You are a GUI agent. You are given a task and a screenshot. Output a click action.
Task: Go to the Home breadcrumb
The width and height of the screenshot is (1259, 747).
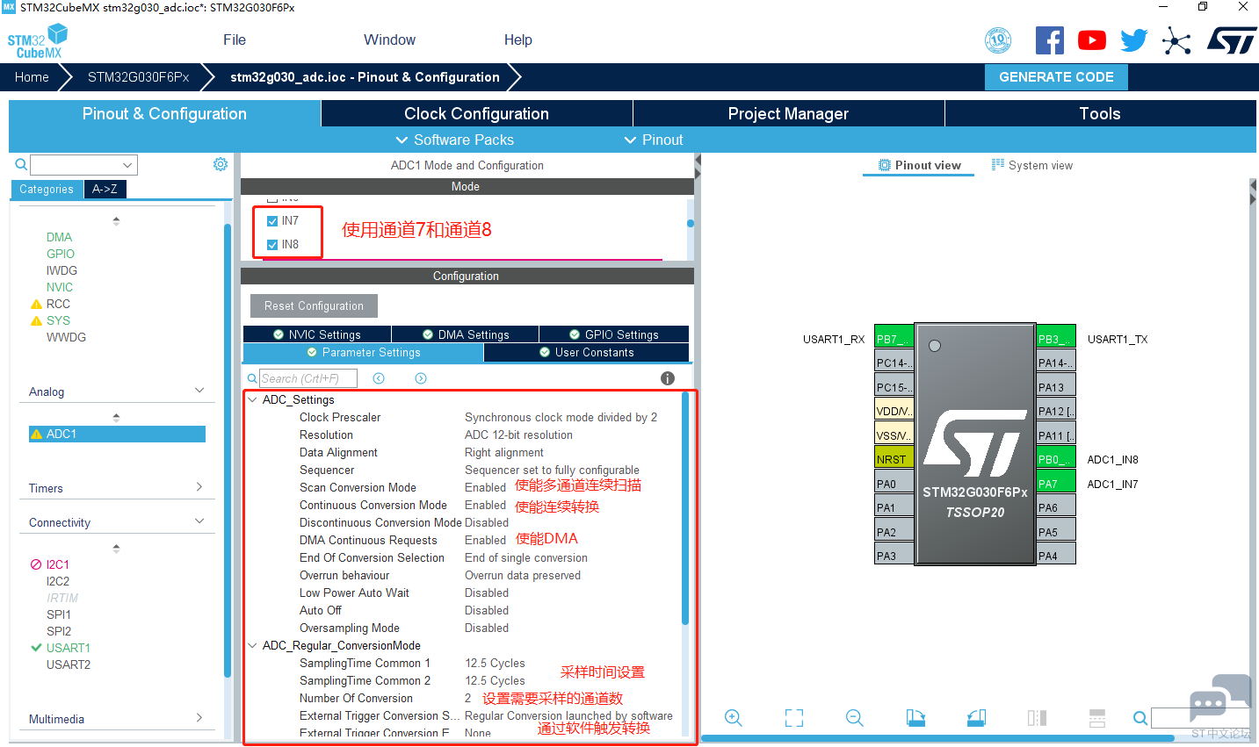tap(32, 77)
